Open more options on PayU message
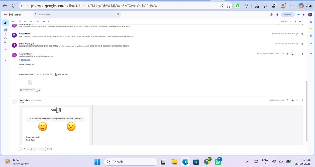Screen dimensions: 315x167 302,100
